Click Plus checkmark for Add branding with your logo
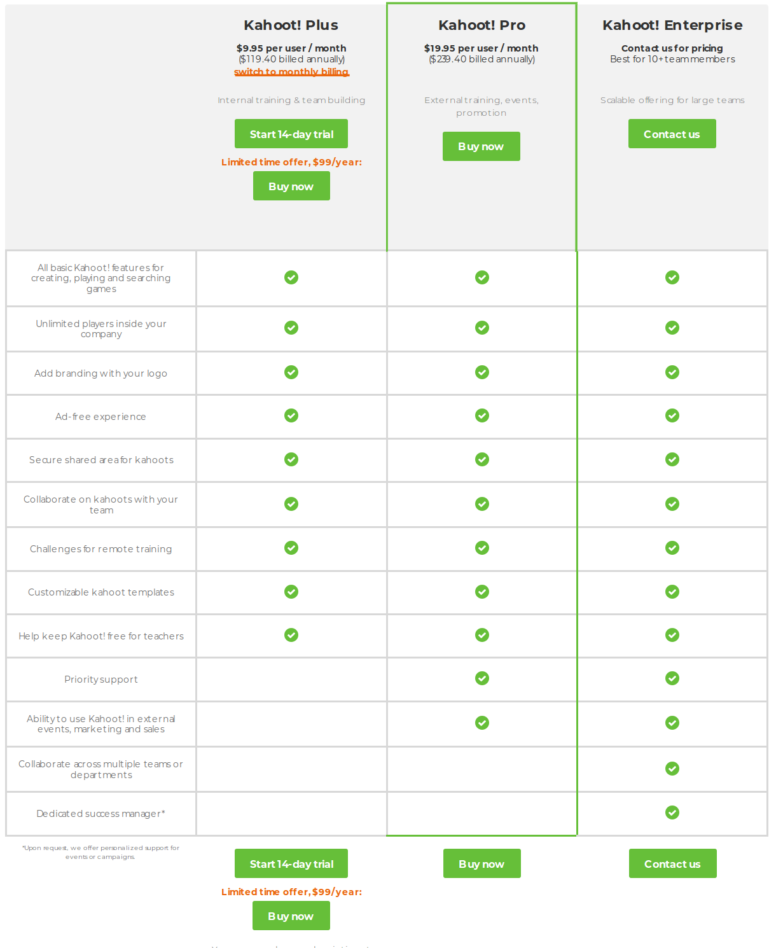776x948 pixels. pos(291,372)
